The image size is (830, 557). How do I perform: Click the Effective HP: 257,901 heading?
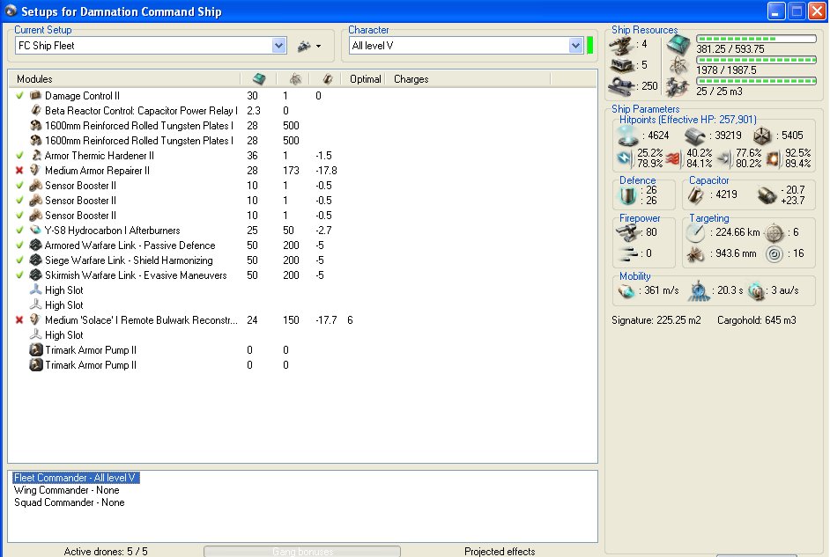coord(688,120)
